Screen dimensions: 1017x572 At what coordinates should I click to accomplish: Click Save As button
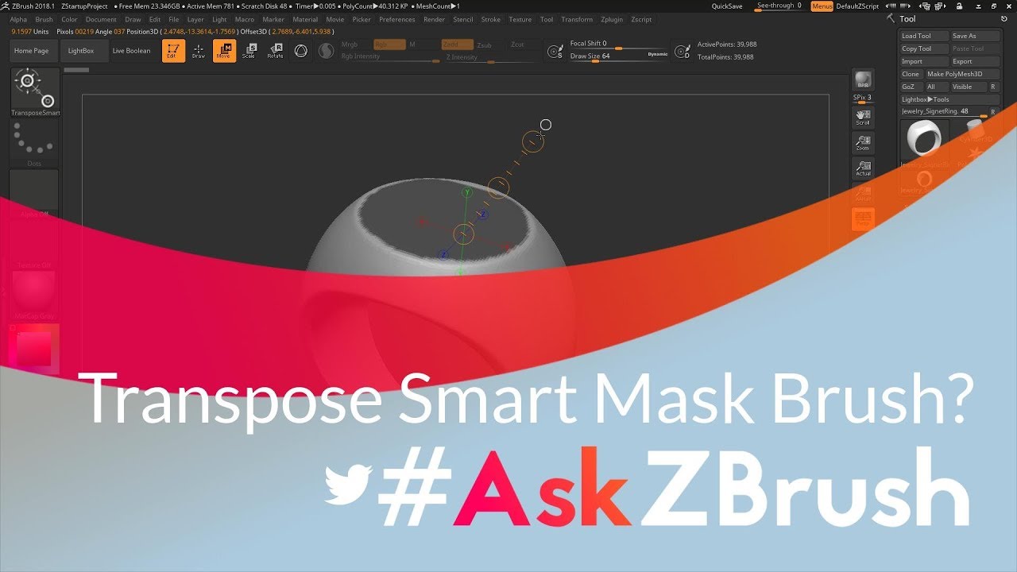pyautogui.click(x=976, y=36)
